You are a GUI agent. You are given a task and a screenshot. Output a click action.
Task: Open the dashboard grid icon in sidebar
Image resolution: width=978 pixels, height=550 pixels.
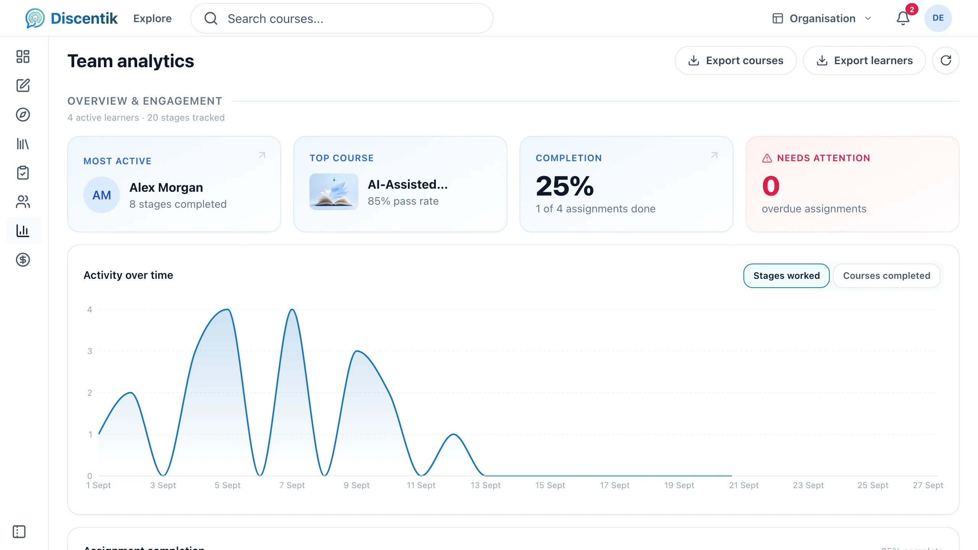(x=23, y=57)
